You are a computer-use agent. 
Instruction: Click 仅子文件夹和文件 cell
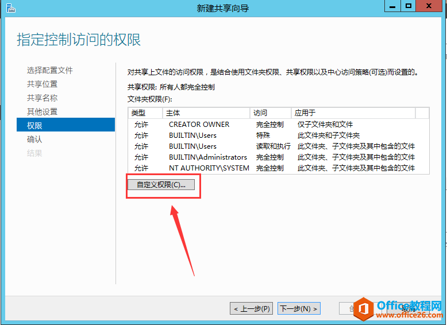[325, 125]
